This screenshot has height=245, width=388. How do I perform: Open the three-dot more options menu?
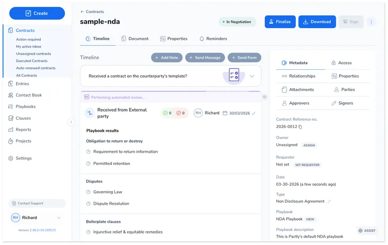pos(371,22)
